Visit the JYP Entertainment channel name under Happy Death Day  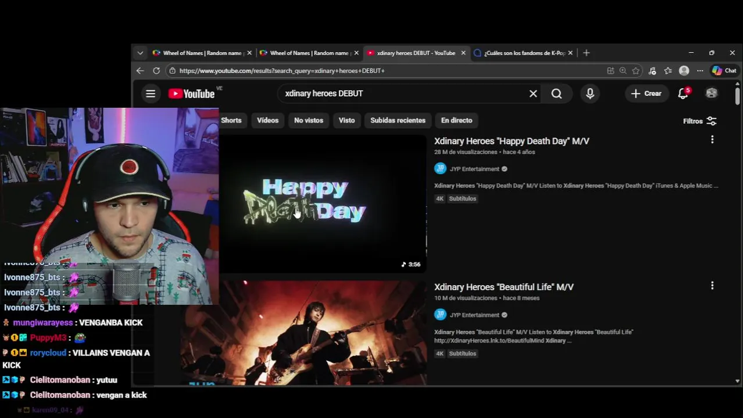point(474,169)
